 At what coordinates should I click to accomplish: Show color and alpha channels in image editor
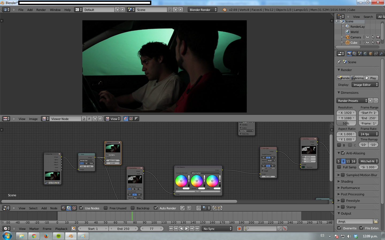pyautogui.click(x=126, y=119)
